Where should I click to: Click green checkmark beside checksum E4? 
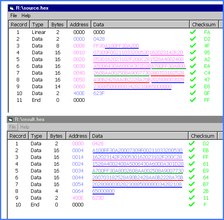tap(193, 66)
